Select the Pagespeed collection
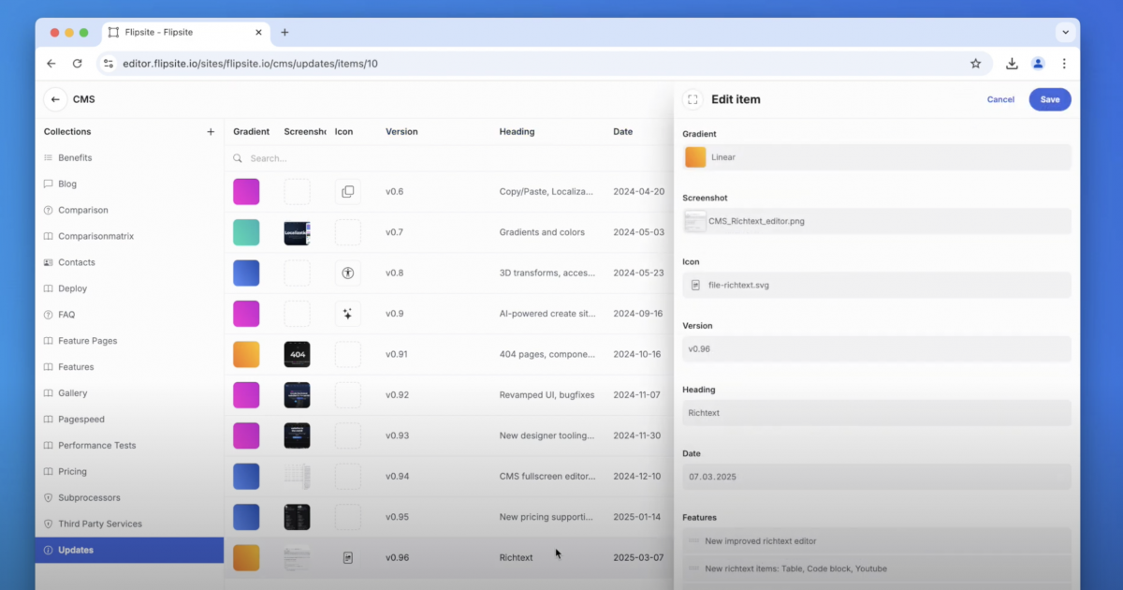Viewport: 1123px width, 590px height. tap(129, 420)
